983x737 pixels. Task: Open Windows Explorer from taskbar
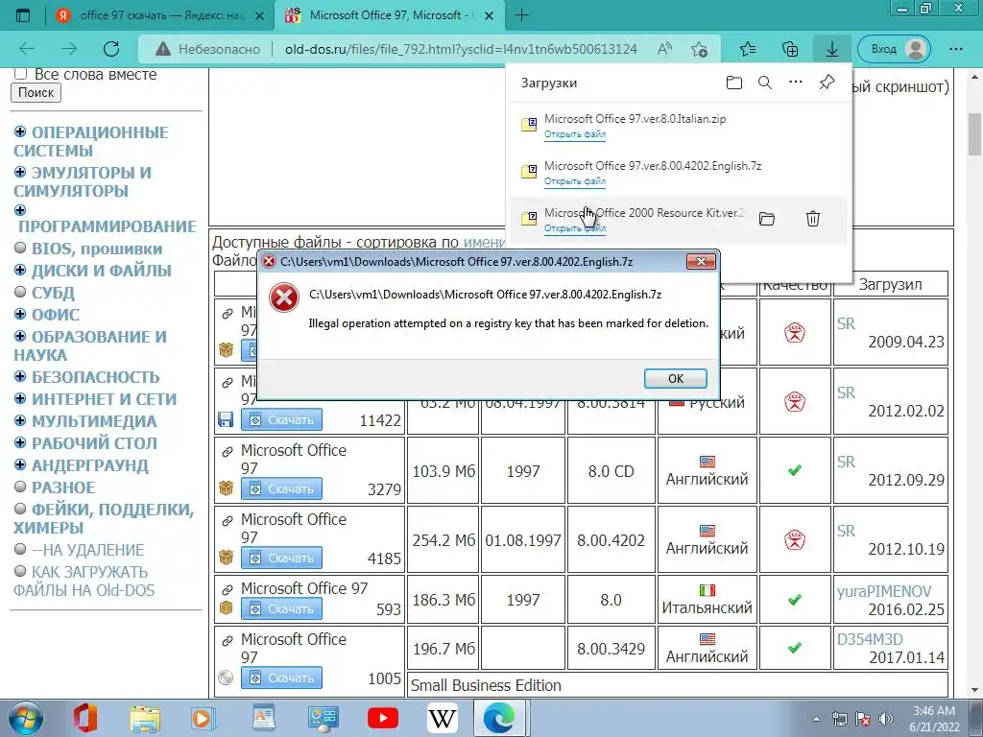coord(145,718)
